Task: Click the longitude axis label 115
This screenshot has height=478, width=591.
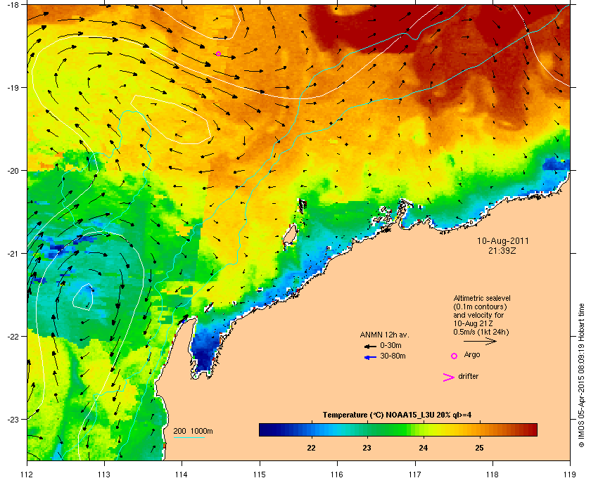Action: [x=260, y=474]
